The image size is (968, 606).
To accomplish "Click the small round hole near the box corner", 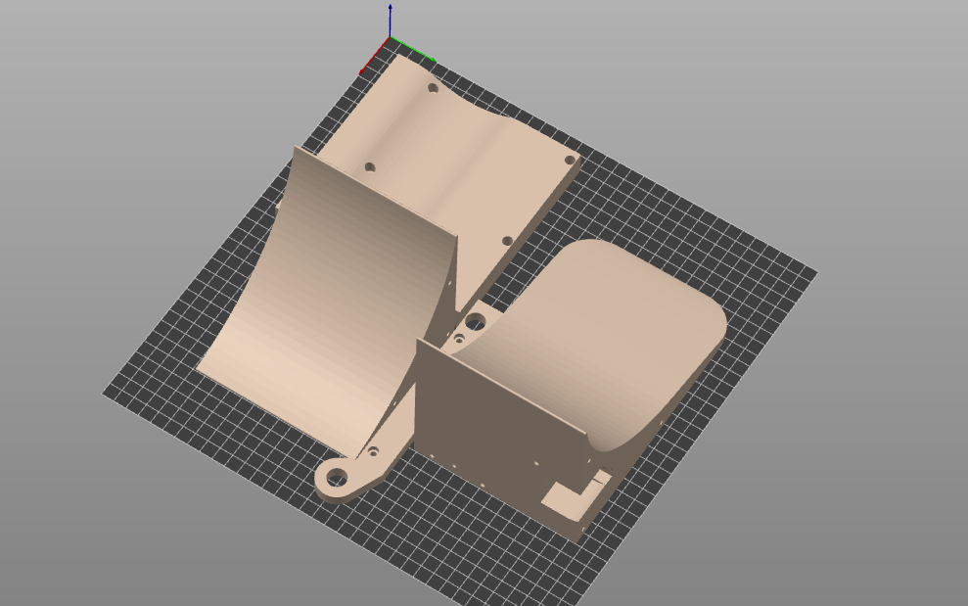I will pyautogui.click(x=458, y=339).
